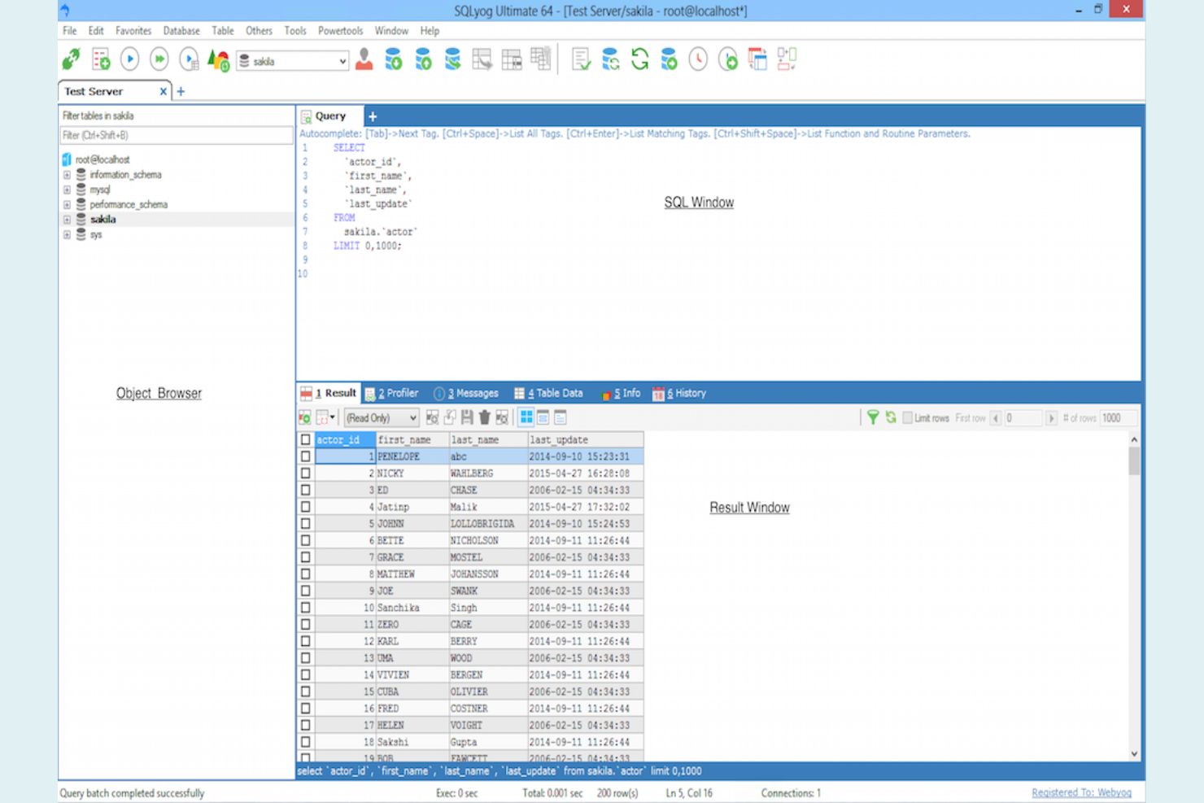Open the Powertools menu
The width and height of the screenshot is (1204, 803).
[x=340, y=31]
